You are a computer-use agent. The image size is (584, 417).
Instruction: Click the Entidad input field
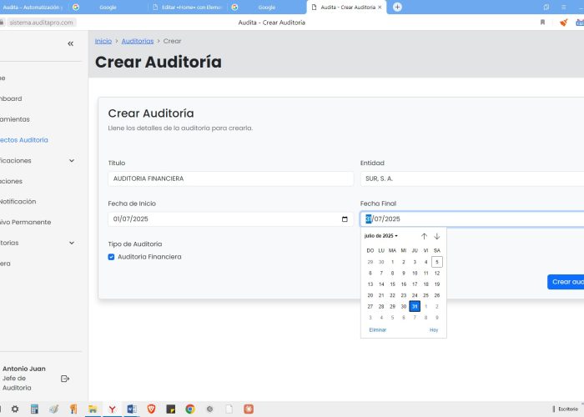pos(472,178)
